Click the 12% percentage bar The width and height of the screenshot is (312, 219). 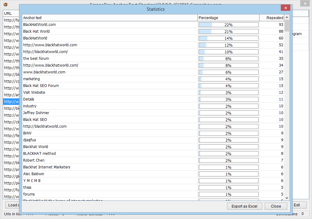point(228,45)
